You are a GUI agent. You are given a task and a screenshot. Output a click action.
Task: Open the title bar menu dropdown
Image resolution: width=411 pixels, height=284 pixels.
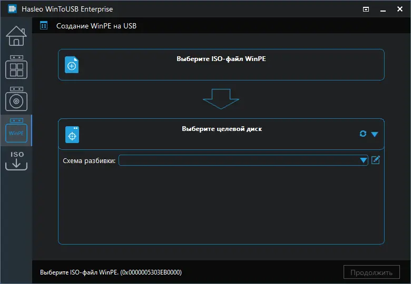point(366,9)
